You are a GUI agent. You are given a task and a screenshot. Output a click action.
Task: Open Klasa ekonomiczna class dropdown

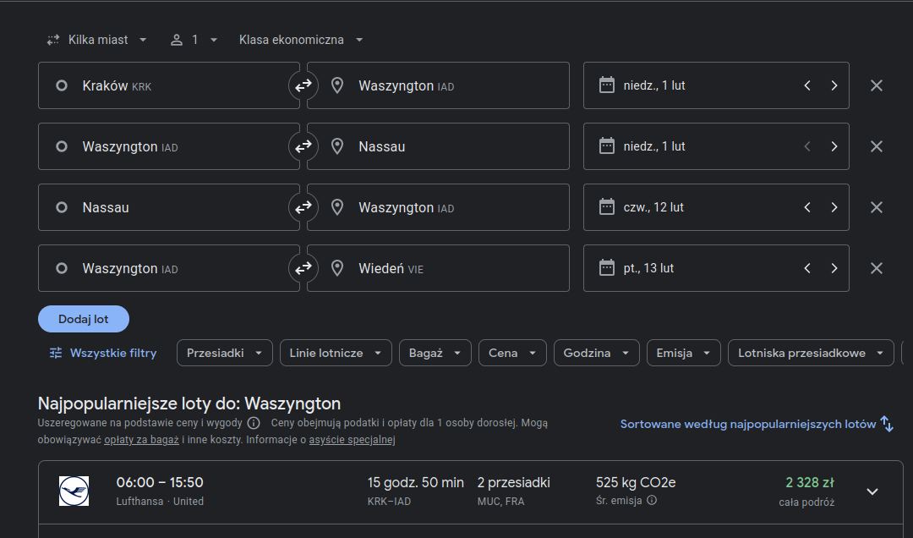coord(301,40)
